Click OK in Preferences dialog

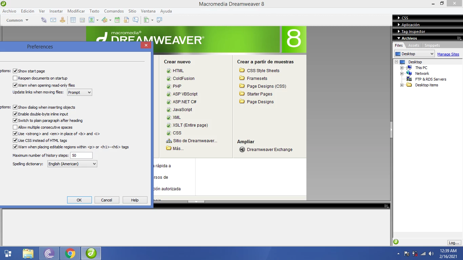click(x=79, y=200)
